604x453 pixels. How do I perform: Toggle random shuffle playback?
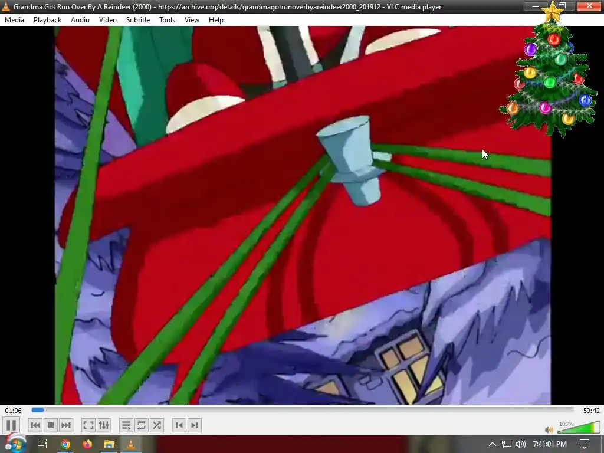click(x=157, y=425)
